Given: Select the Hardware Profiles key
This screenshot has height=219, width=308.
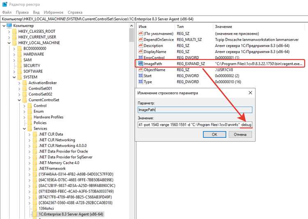Looking at the screenshot, I should pos(48,117).
